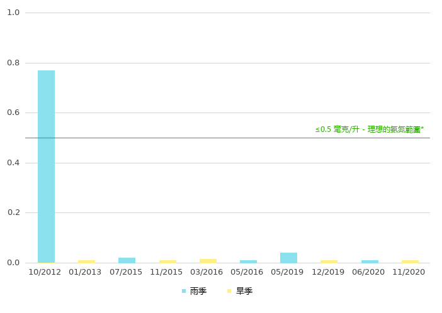
Task: Click the yellow bar above 11/2015
Action: (167, 261)
